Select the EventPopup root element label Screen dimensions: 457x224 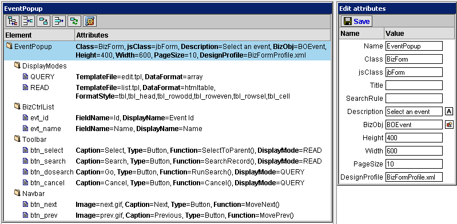pyautogui.click(x=33, y=47)
